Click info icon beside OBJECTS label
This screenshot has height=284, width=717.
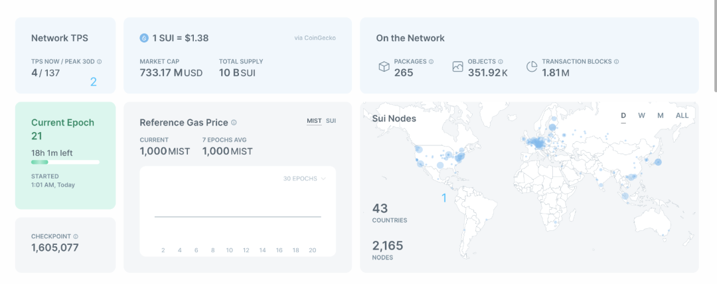501,61
